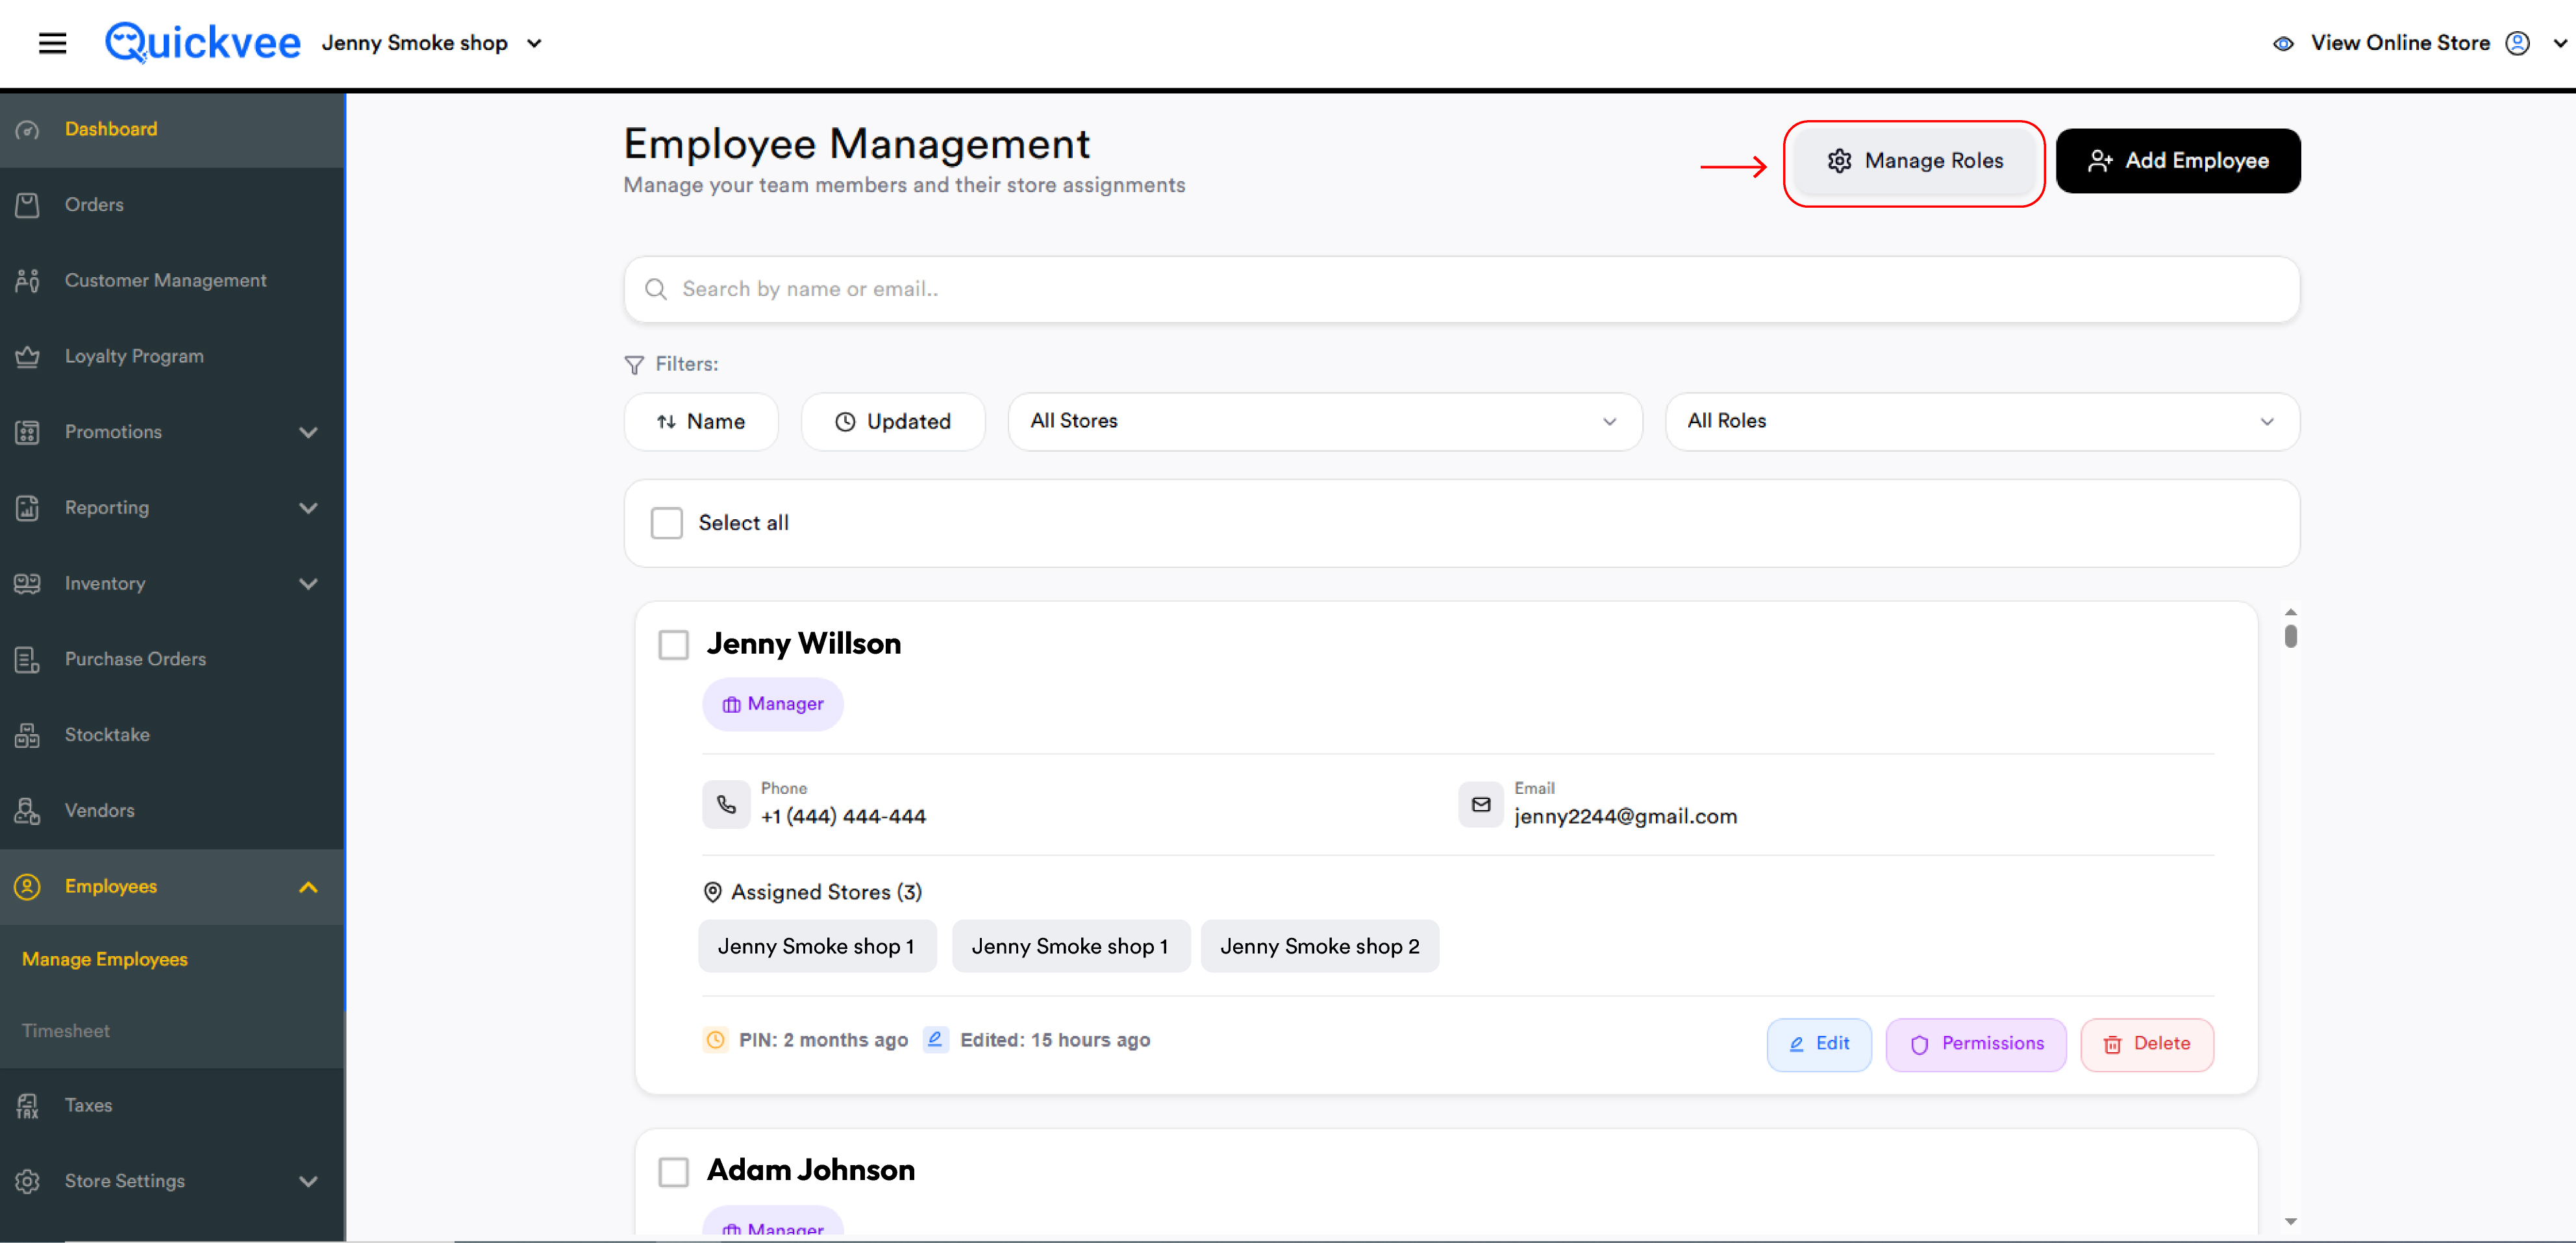
Task: Open Permissions for Jenny Willson
Action: pyautogui.click(x=1976, y=1044)
